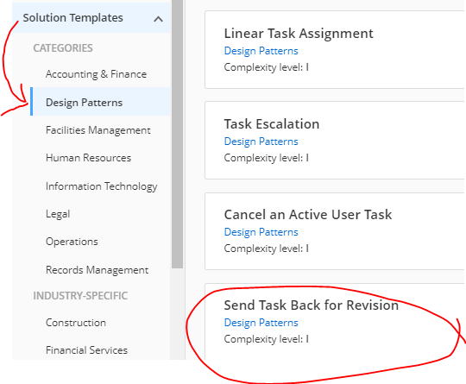This screenshot has width=466, height=384.
Task: Select the Accounting & Finance category
Action: (x=96, y=74)
